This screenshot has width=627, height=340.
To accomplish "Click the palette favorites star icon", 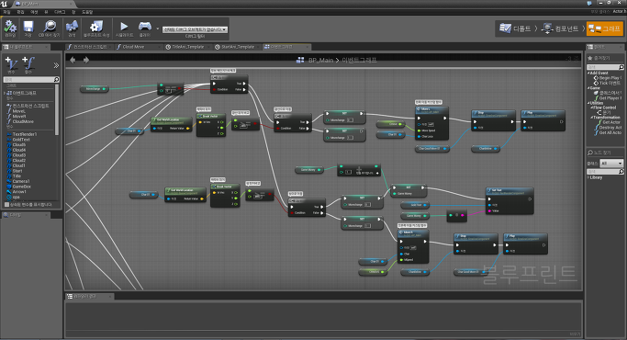I will [x=589, y=59].
